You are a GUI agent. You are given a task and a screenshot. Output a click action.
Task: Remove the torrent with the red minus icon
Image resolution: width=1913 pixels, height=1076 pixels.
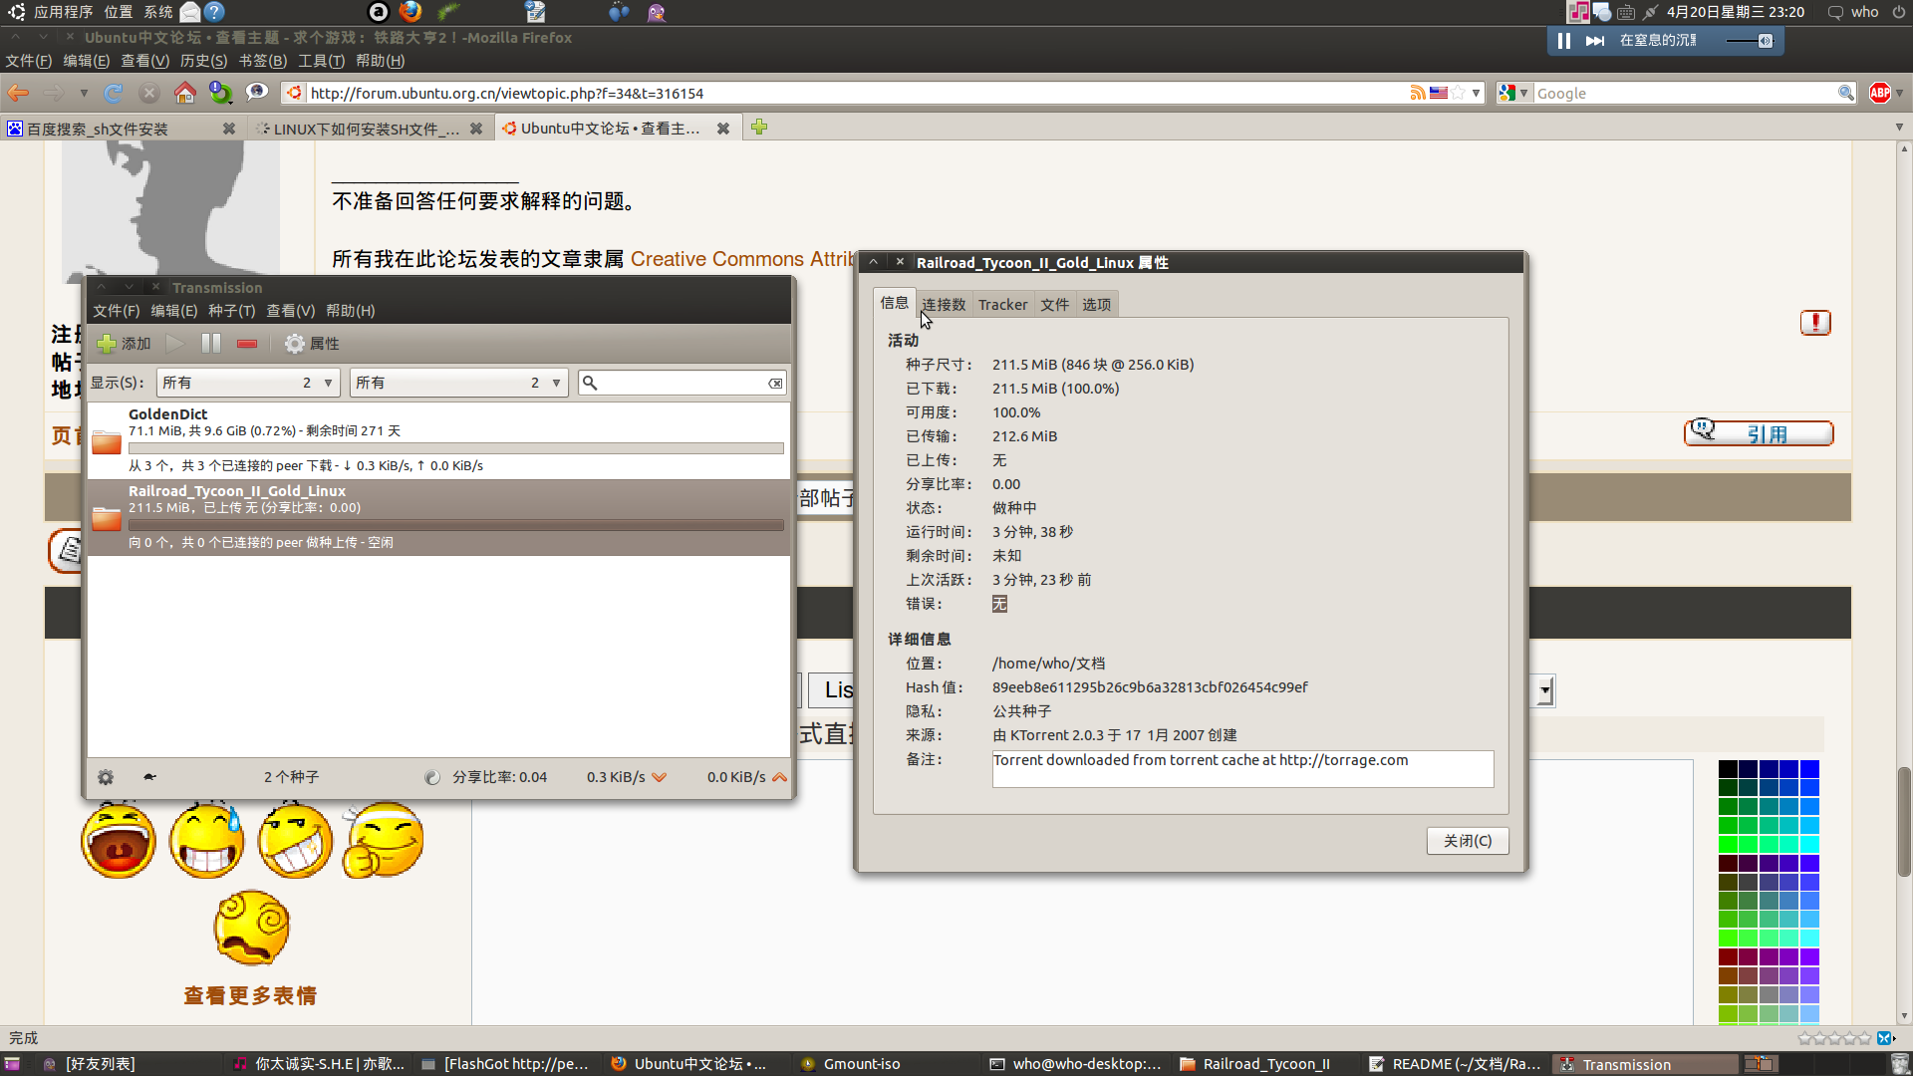coord(247,344)
